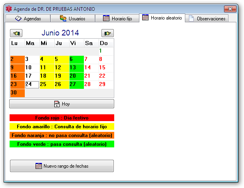Click the Horario aleatorio tab
Image resolution: width=244 pixels, height=188 pixels.
click(162, 18)
